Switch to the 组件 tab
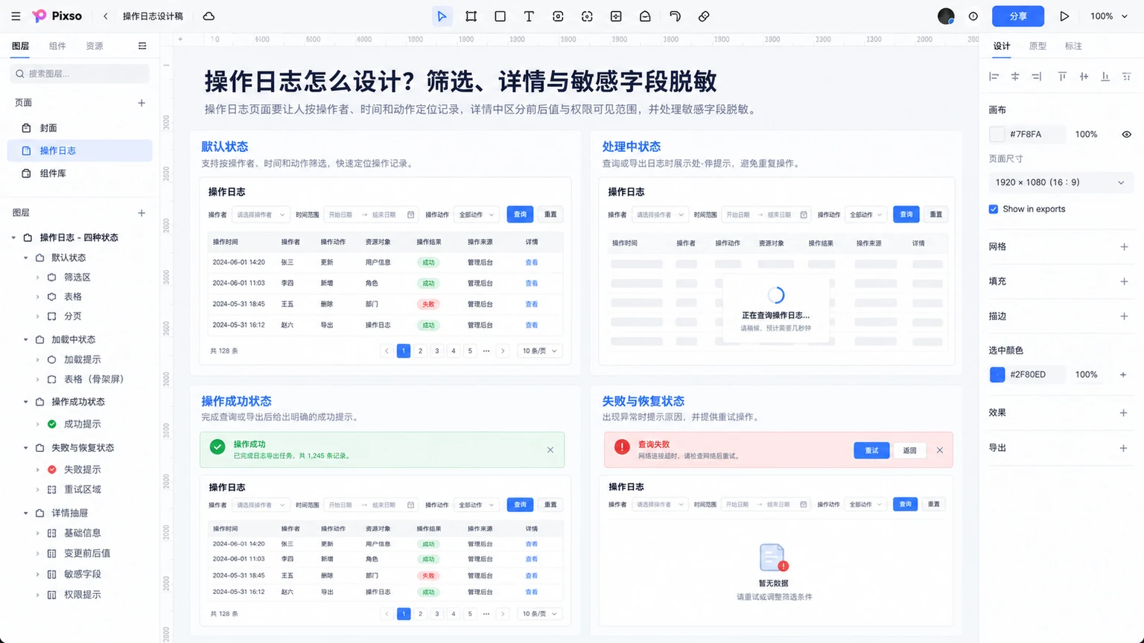Image resolution: width=1144 pixels, height=643 pixels. click(x=57, y=46)
